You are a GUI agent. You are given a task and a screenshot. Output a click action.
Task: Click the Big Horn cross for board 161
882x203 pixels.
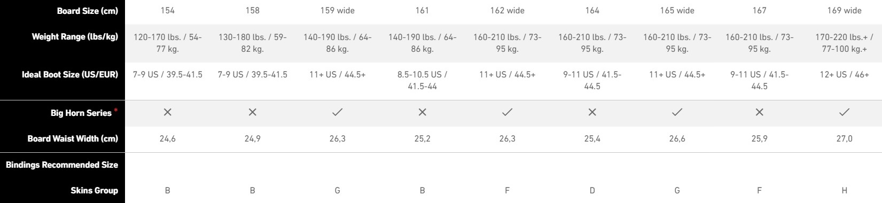(422, 112)
